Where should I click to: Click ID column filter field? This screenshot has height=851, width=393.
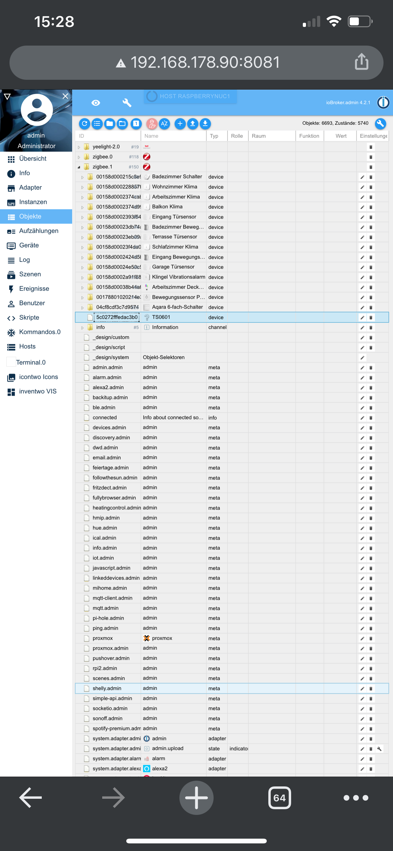pyautogui.click(x=108, y=136)
